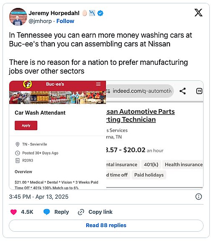Open the Buc-ee's hamburger menu
Screen dimensions: 214x243
[x=98, y=84]
